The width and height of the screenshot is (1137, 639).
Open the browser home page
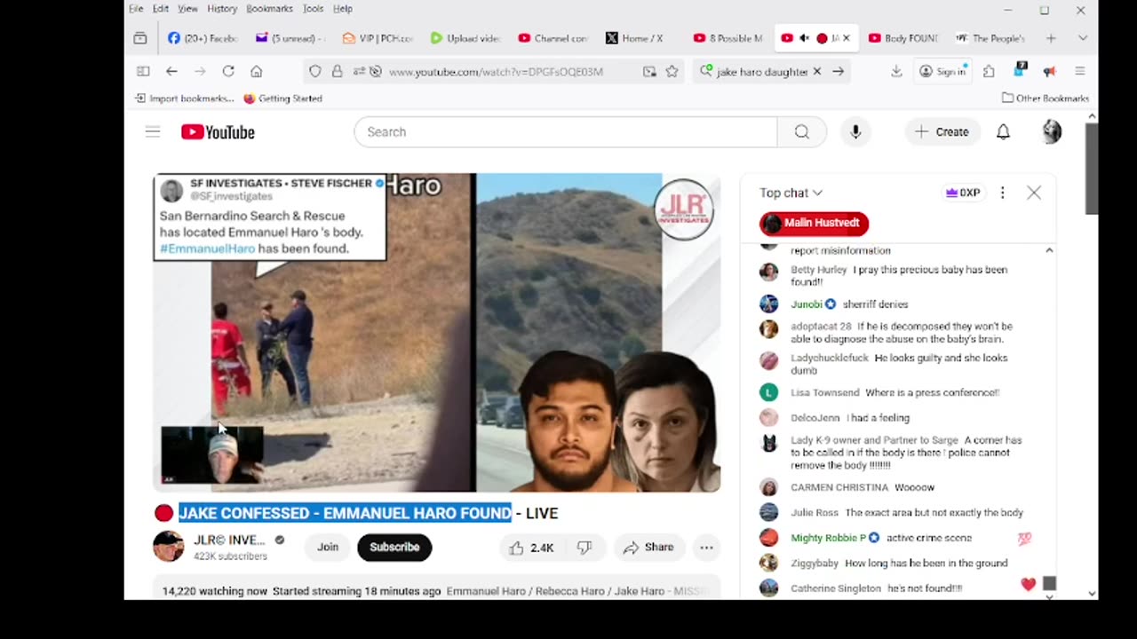257,71
